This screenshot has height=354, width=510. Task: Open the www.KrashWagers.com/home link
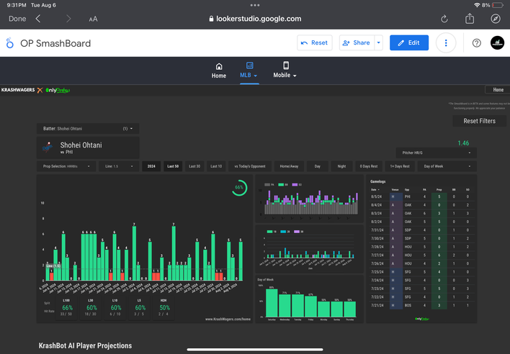tap(228, 319)
